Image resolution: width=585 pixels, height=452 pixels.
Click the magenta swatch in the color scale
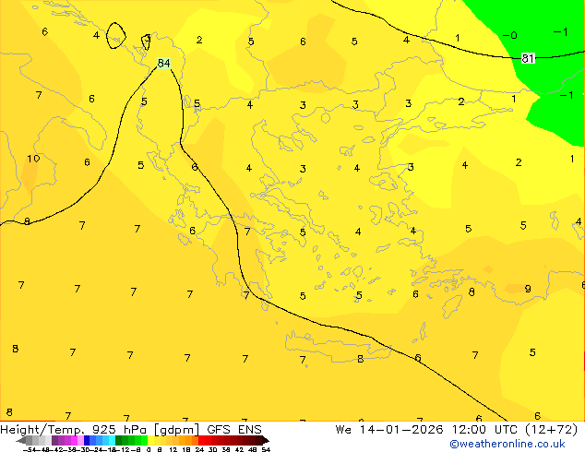click(74, 440)
